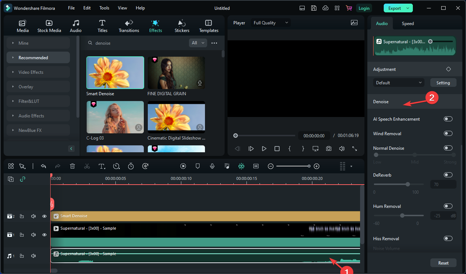
Task: Open the shopping cart icon
Action: point(349,8)
